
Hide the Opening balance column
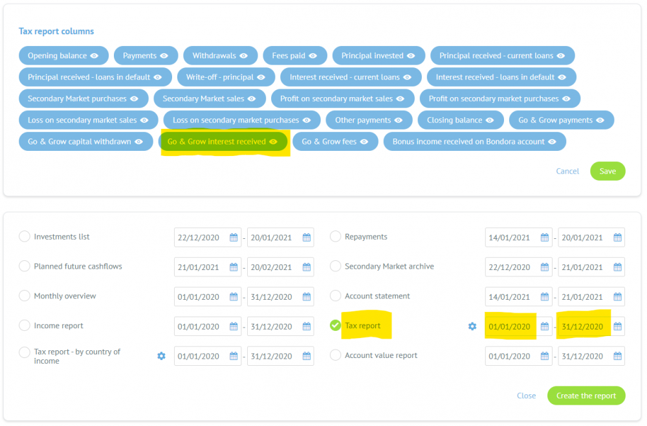pos(94,56)
